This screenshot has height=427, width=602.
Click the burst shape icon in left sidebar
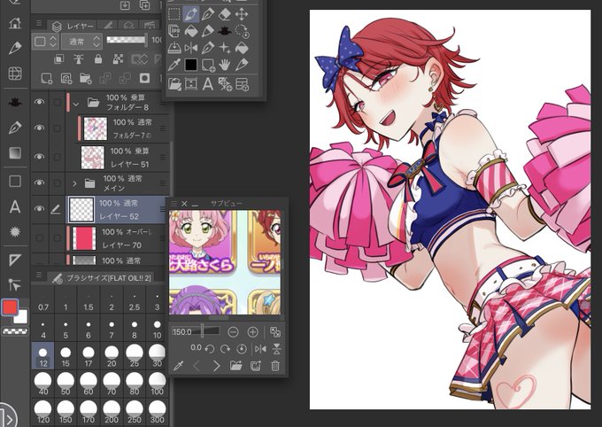[x=15, y=232]
